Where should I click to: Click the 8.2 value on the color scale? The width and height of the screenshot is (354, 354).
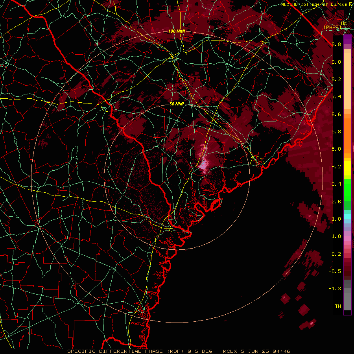336,79
